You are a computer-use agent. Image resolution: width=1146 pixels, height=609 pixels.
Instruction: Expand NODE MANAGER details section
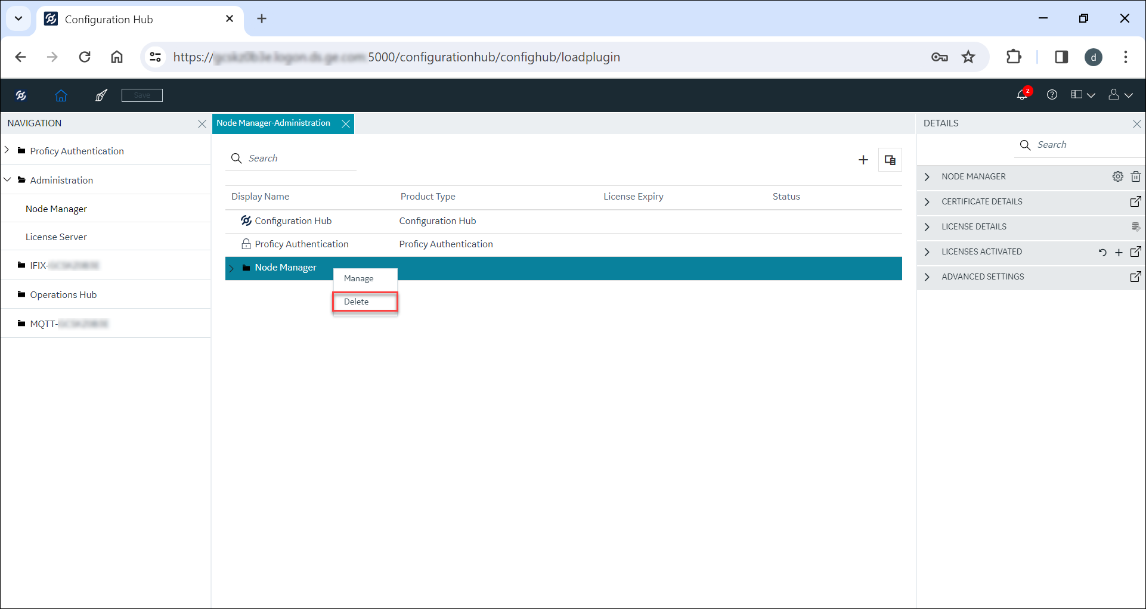tap(927, 177)
